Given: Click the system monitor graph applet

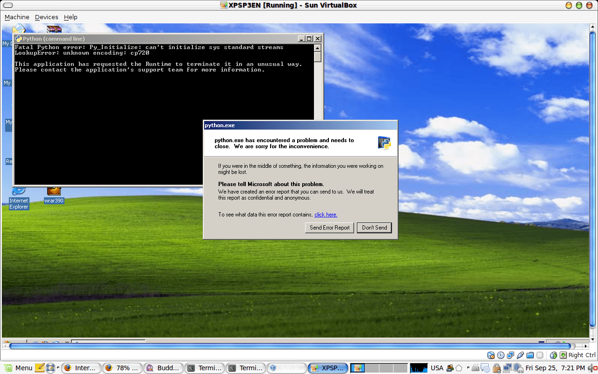Looking at the screenshot, I should (419, 368).
